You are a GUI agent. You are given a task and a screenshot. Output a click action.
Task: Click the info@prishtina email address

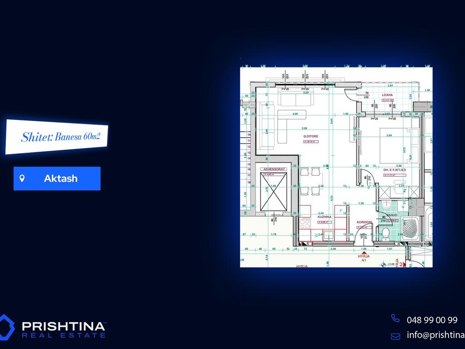[435, 335]
